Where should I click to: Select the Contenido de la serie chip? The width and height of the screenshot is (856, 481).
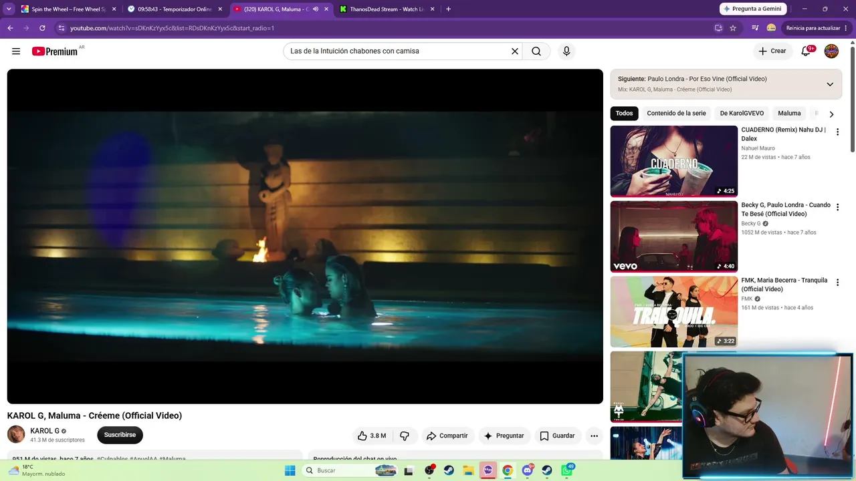676,114
